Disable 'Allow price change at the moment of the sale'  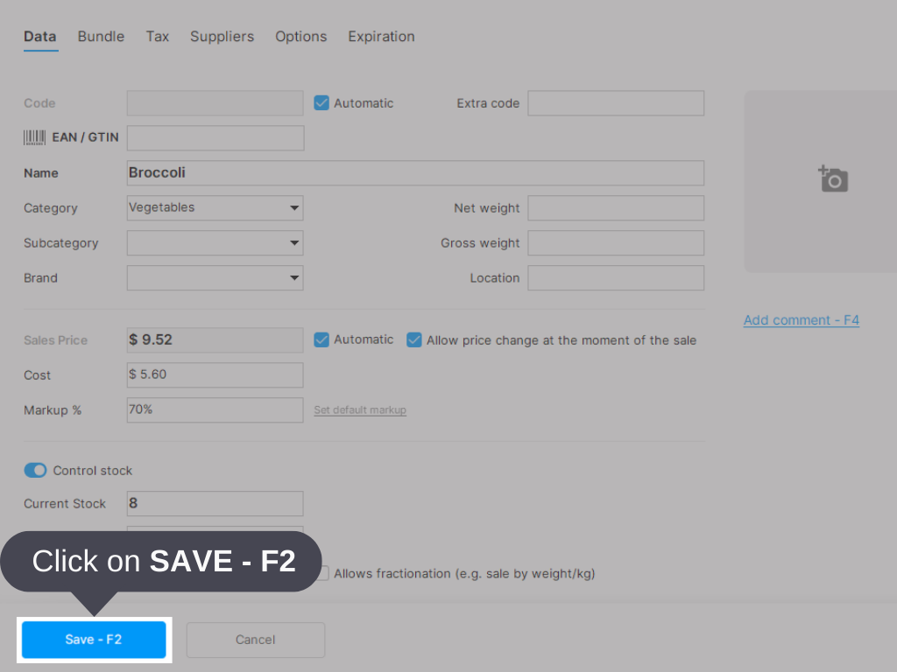[x=413, y=339]
